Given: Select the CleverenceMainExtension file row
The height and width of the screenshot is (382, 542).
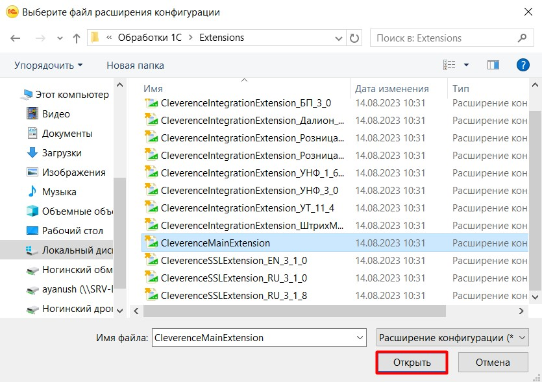Looking at the screenshot, I should point(334,243).
